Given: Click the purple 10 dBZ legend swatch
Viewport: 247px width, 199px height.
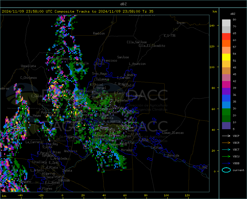Looking at the screenshot, I should coord(226,125).
